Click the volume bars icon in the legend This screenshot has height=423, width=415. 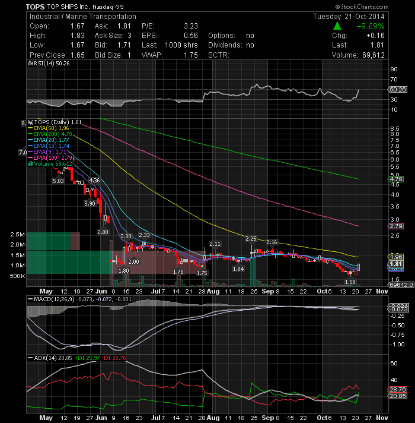[x=30, y=164]
